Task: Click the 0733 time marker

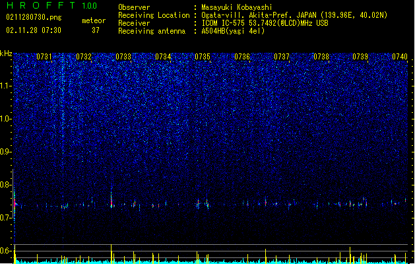Action: click(x=123, y=57)
